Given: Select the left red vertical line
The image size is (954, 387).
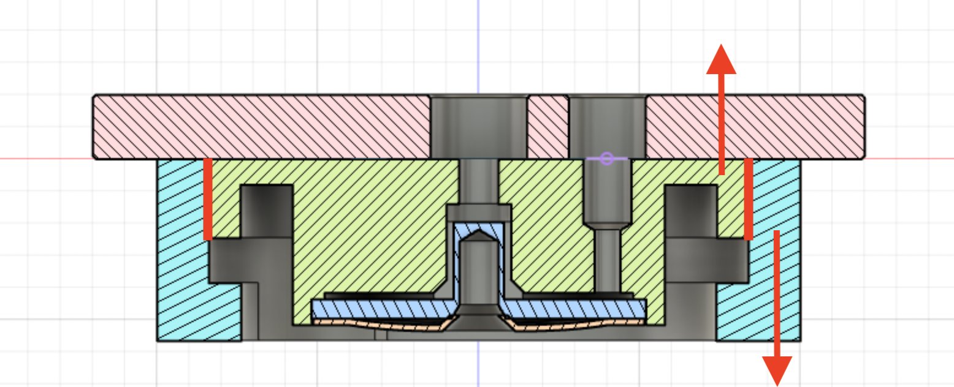Looking at the screenshot, I should (x=208, y=199).
